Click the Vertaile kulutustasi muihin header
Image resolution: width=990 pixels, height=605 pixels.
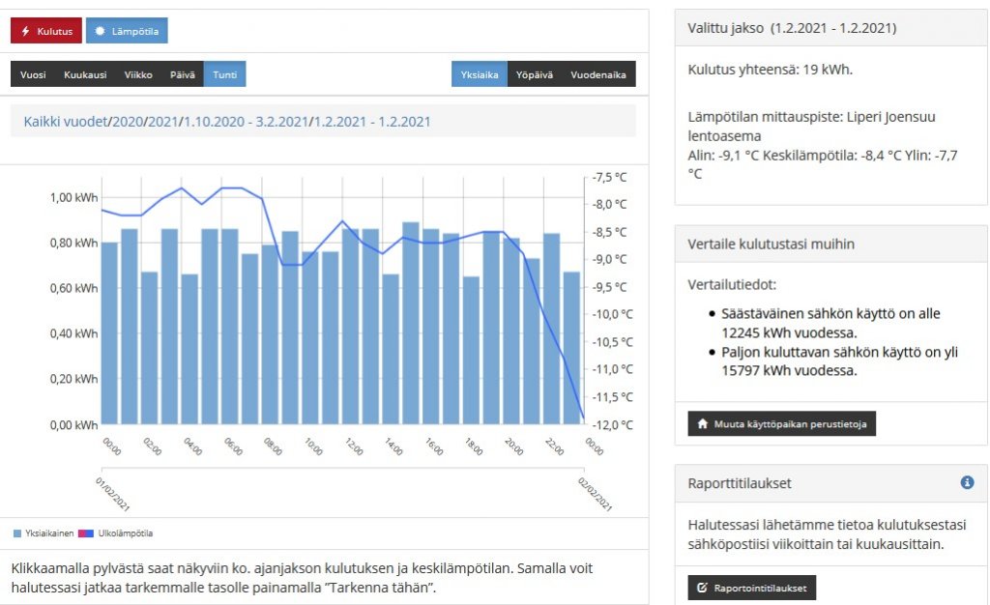[x=830, y=245]
